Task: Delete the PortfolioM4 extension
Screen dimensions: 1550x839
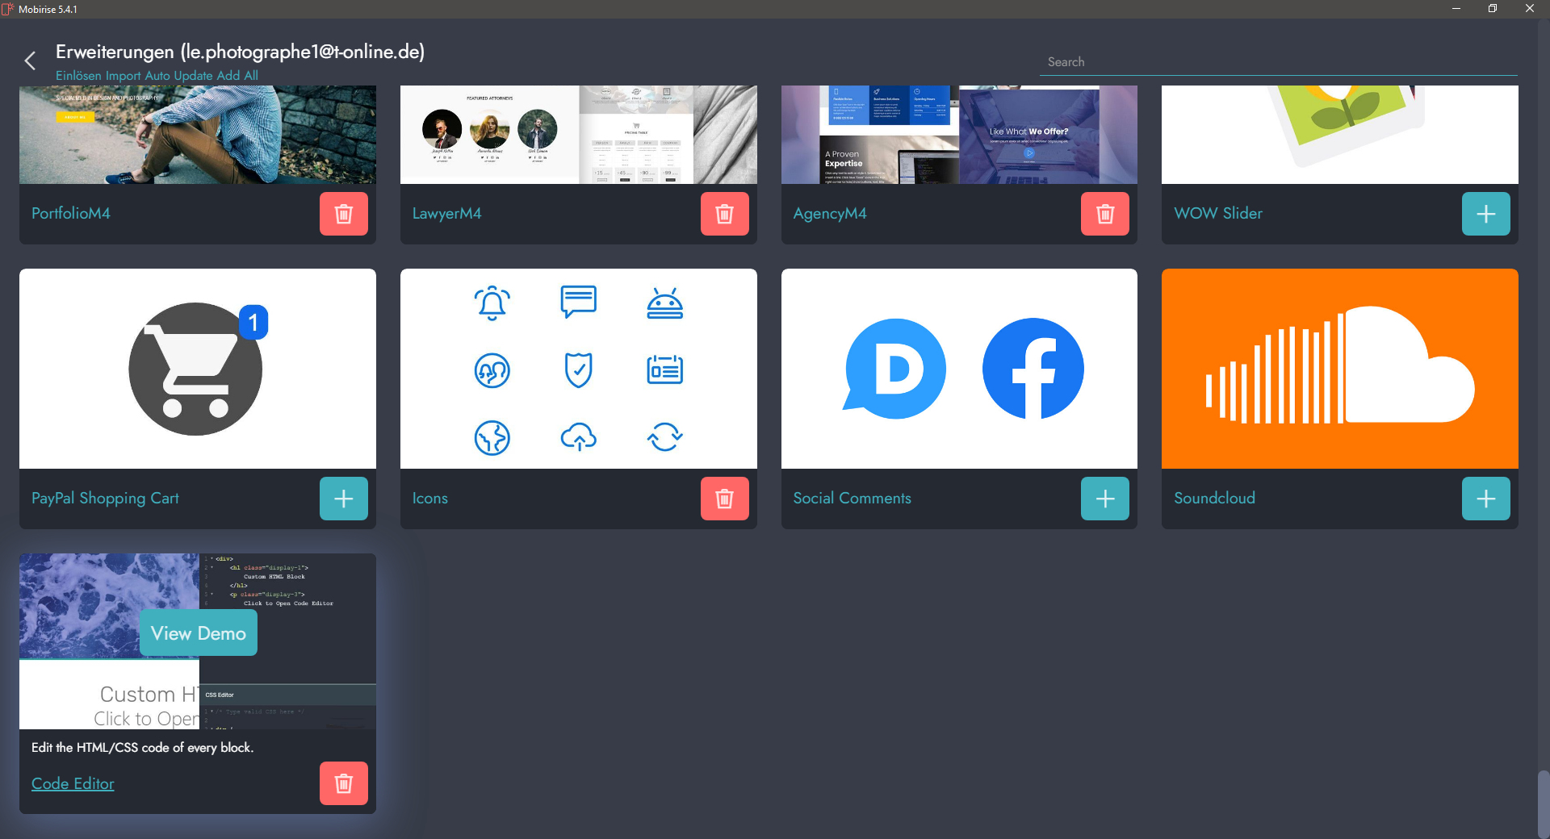Action: coord(344,214)
